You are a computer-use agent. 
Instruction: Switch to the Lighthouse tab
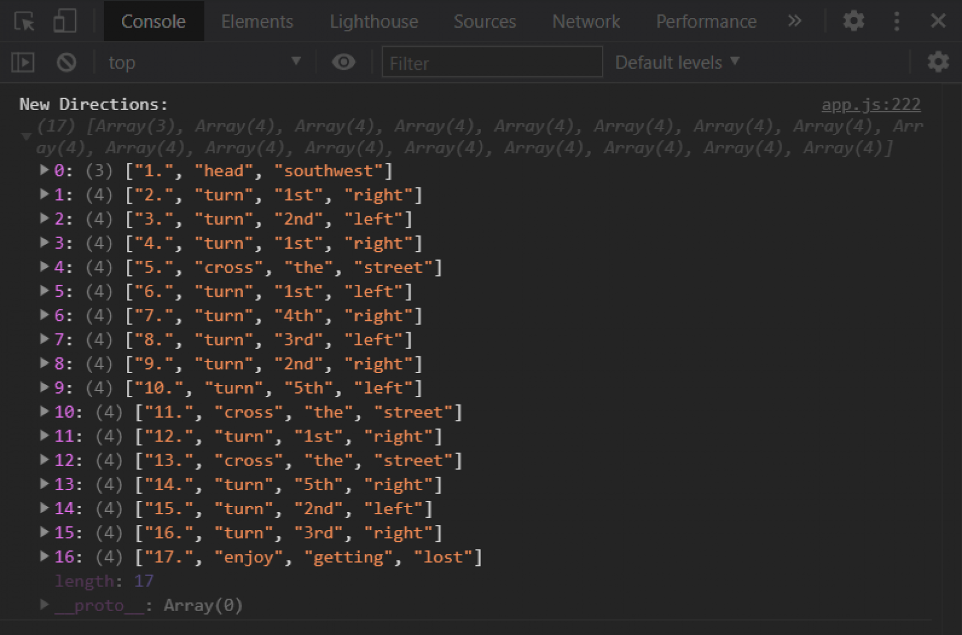[x=373, y=22]
